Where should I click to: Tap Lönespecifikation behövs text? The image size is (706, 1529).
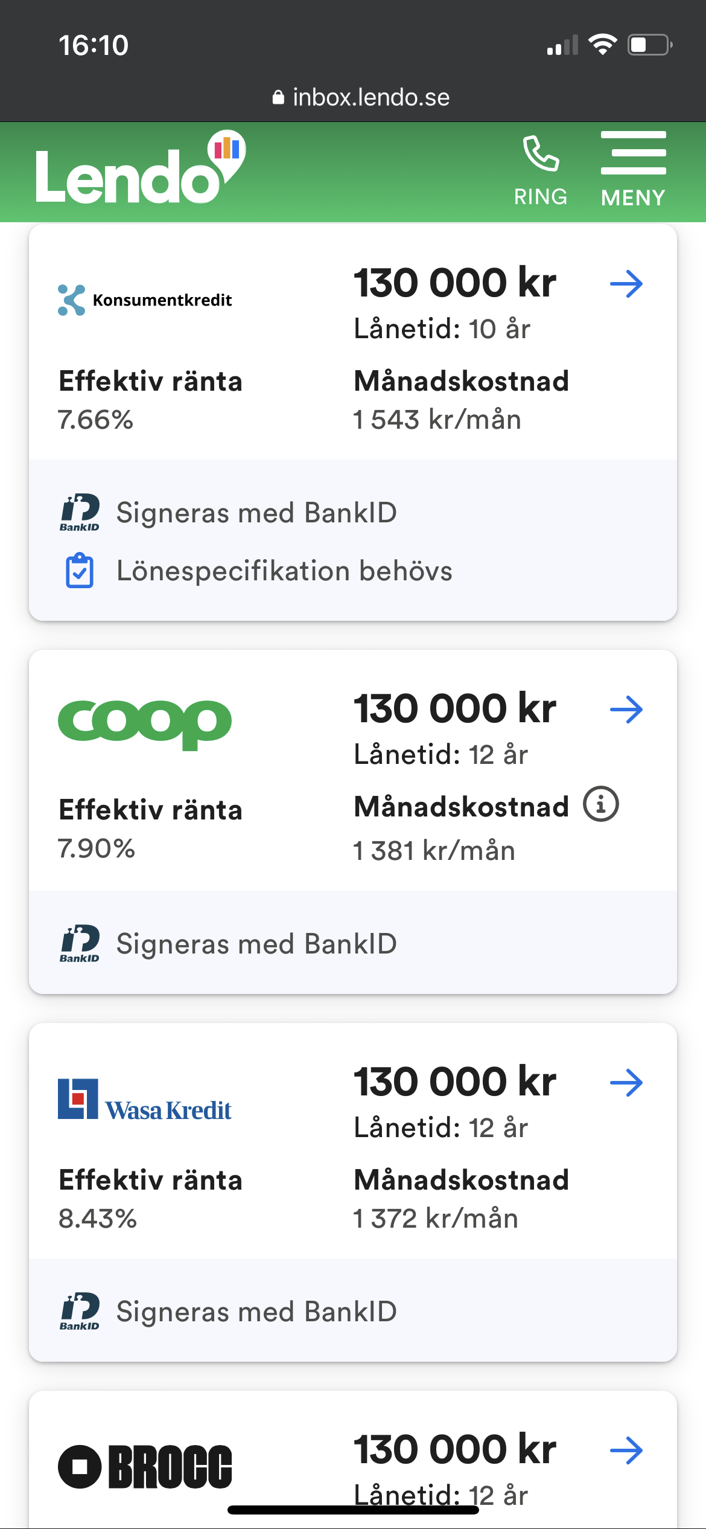[x=284, y=571]
